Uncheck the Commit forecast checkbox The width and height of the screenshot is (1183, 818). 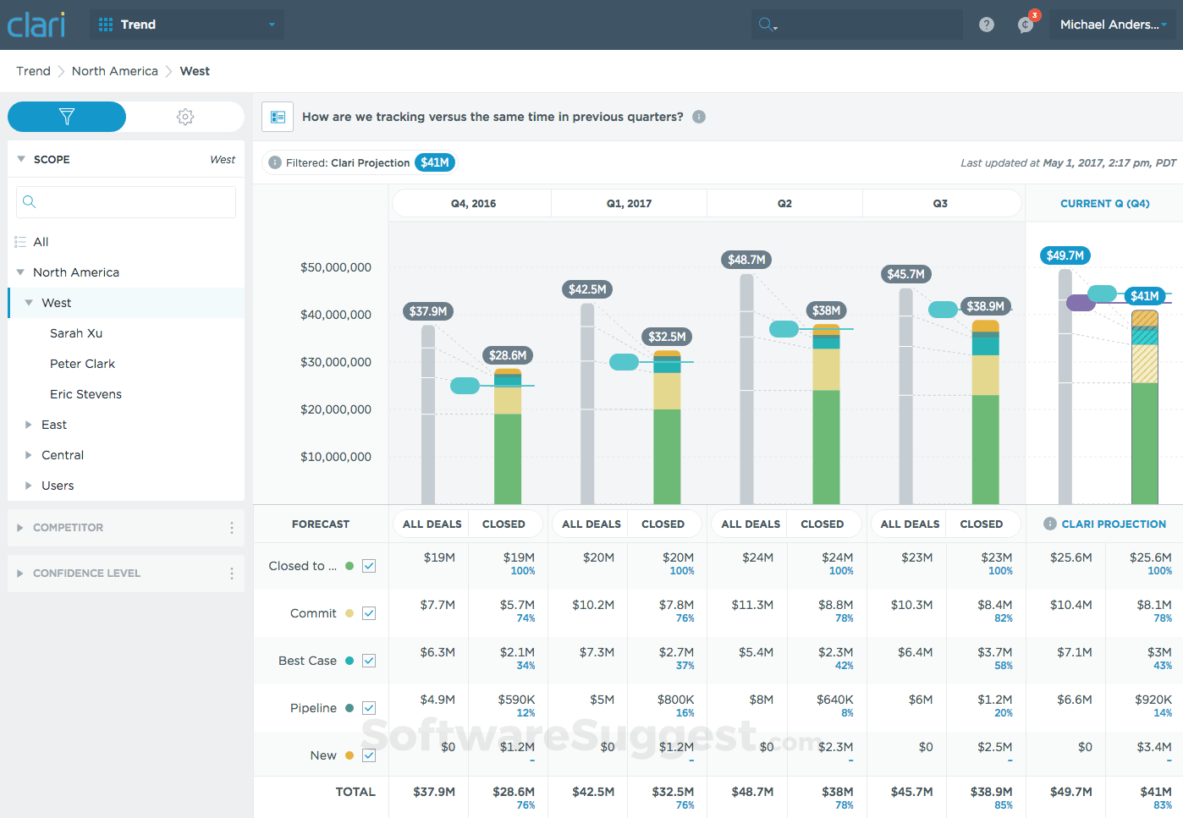368,612
